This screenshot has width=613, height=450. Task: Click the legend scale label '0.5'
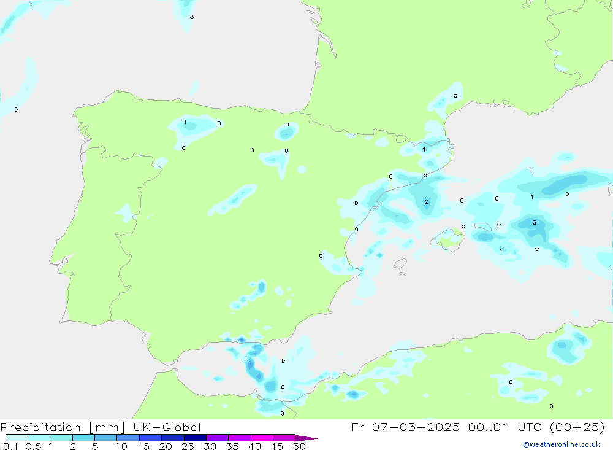33,446
